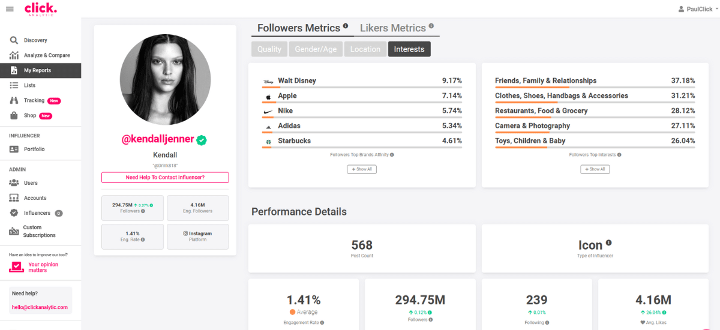The image size is (720, 330).
Task: Go to Discovery in the sidebar
Action: (x=35, y=40)
